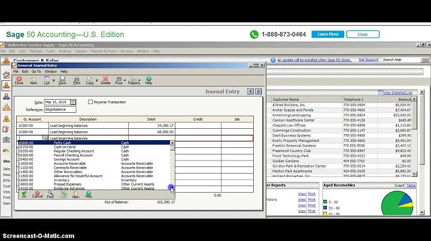This screenshot has width=431, height=241.
Task: Click the account lookup list scrollbar
Action: [172, 165]
